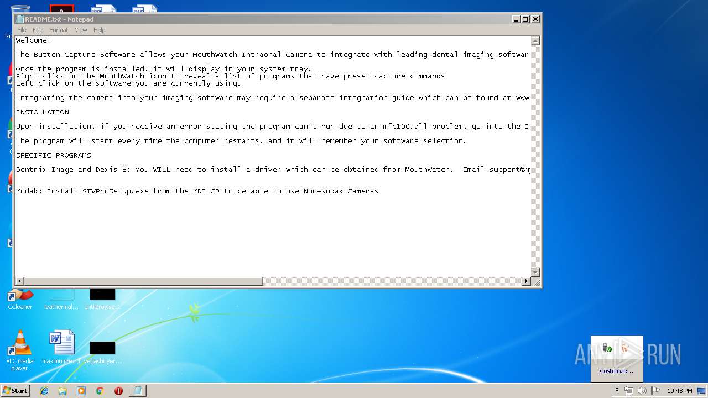Click the line 'The program will start every time'

coord(241,141)
